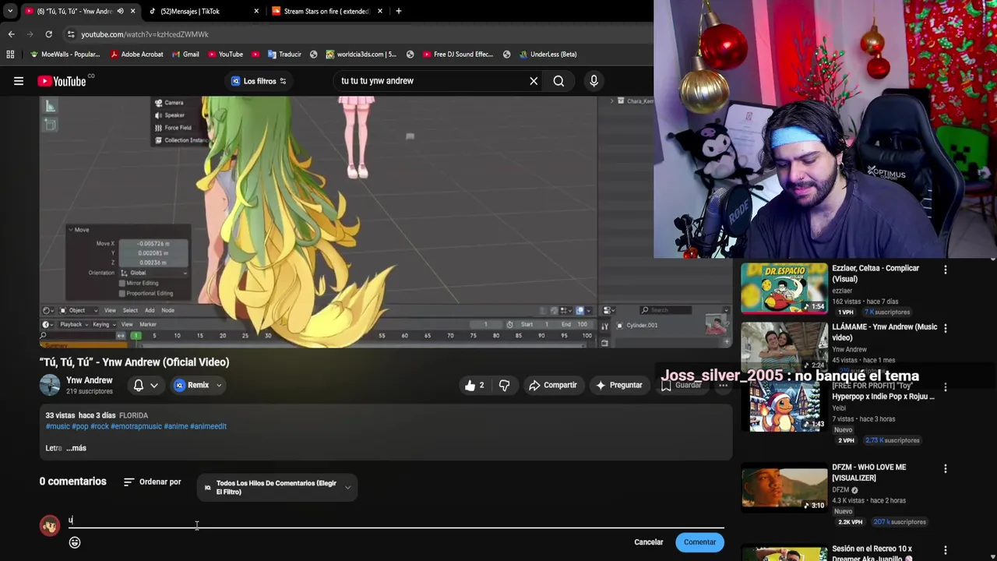Image resolution: width=997 pixels, height=561 pixels.
Task: Open Traducir bookmark
Action: 284,55
